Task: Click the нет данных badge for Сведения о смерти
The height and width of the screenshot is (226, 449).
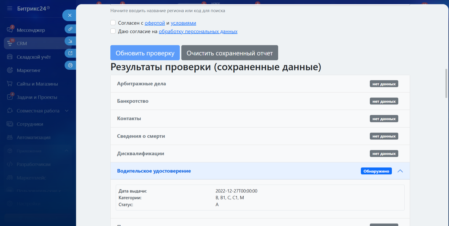Action: pos(384,136)
